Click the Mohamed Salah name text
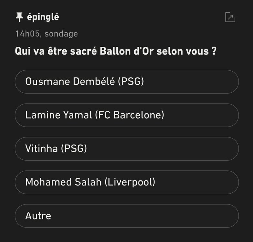Screen dimensions: 253x242 tap(63, 182)
